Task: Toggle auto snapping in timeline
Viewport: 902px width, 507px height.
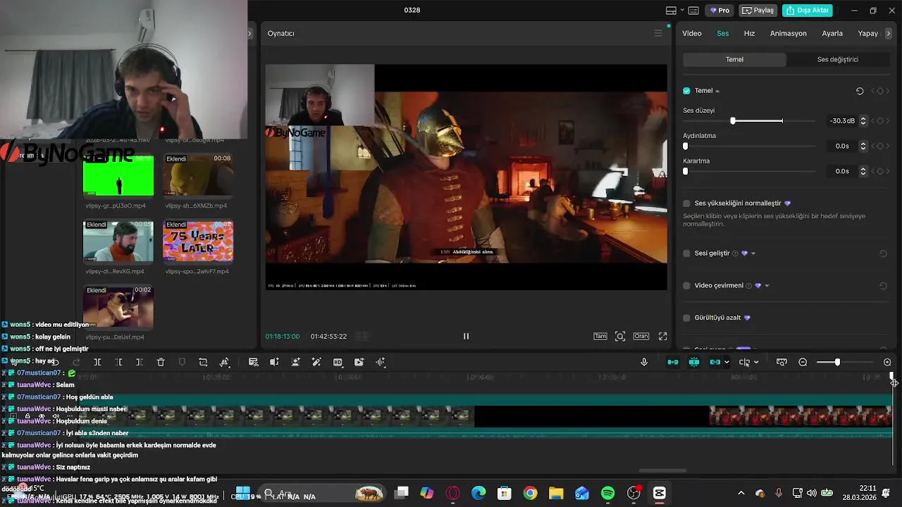Action: pyautogui.click(x=694, y=362)
